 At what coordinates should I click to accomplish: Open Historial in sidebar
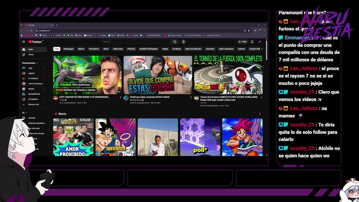34,118
